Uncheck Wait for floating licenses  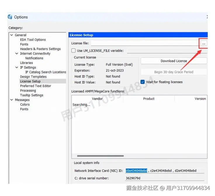coord(143,82)
